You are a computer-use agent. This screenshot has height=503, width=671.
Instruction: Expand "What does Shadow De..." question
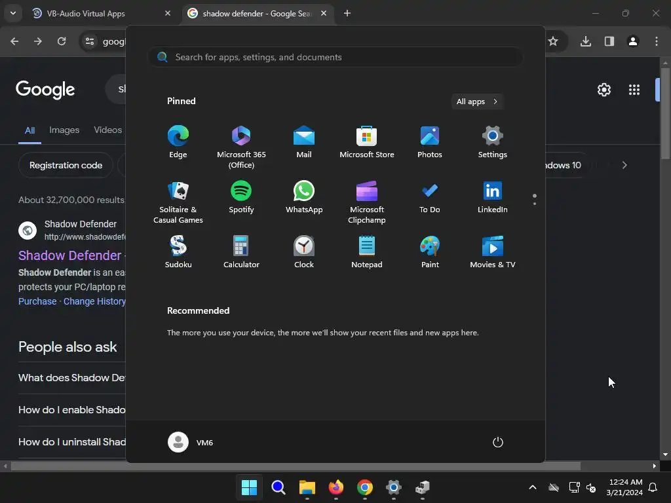tap(72, 378)
